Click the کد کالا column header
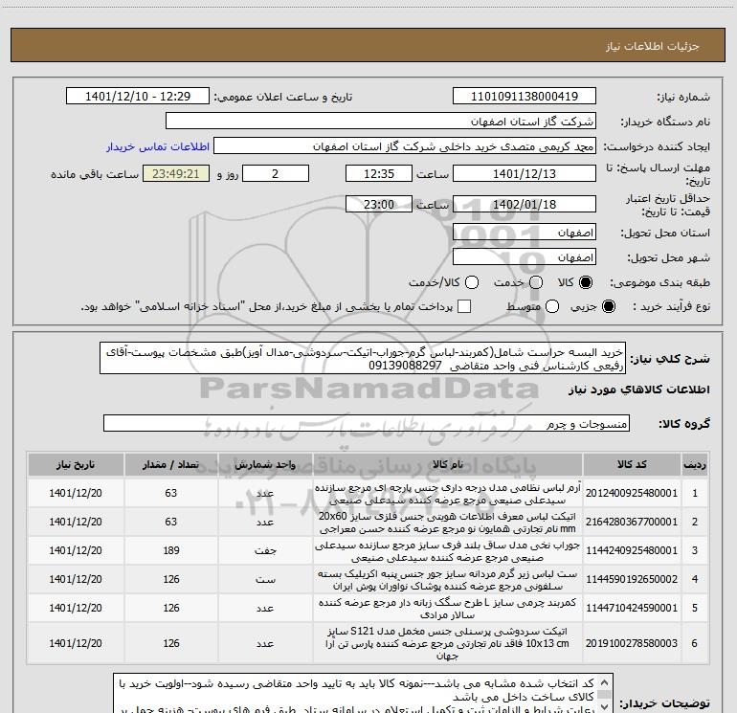Viewport: 737px width, 713px height. (632, 464)
